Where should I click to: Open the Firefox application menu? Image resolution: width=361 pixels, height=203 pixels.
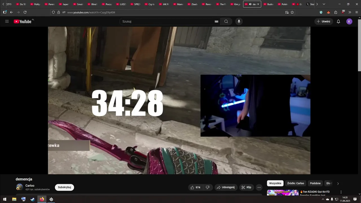click(357, 12)
